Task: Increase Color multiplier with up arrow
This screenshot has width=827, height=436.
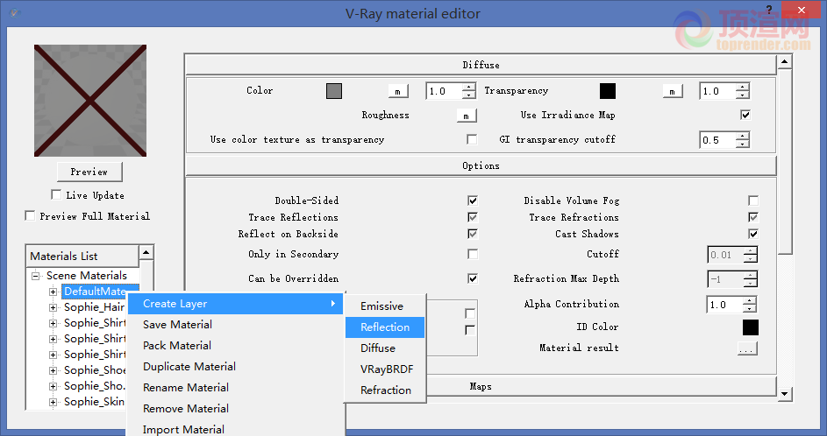Action: click(x=469, y=88)
